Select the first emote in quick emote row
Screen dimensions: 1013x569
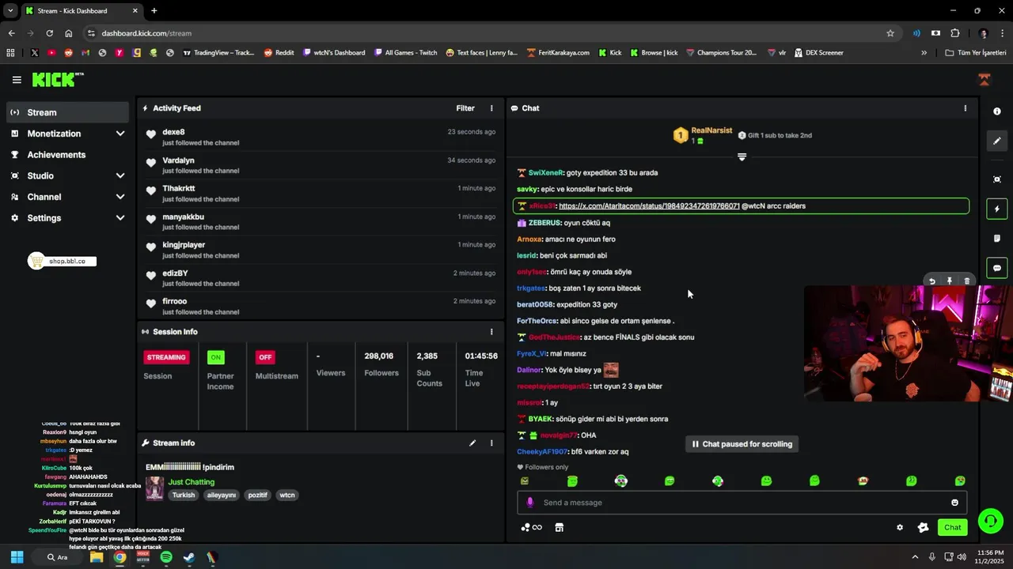click(x=524, y=480)
